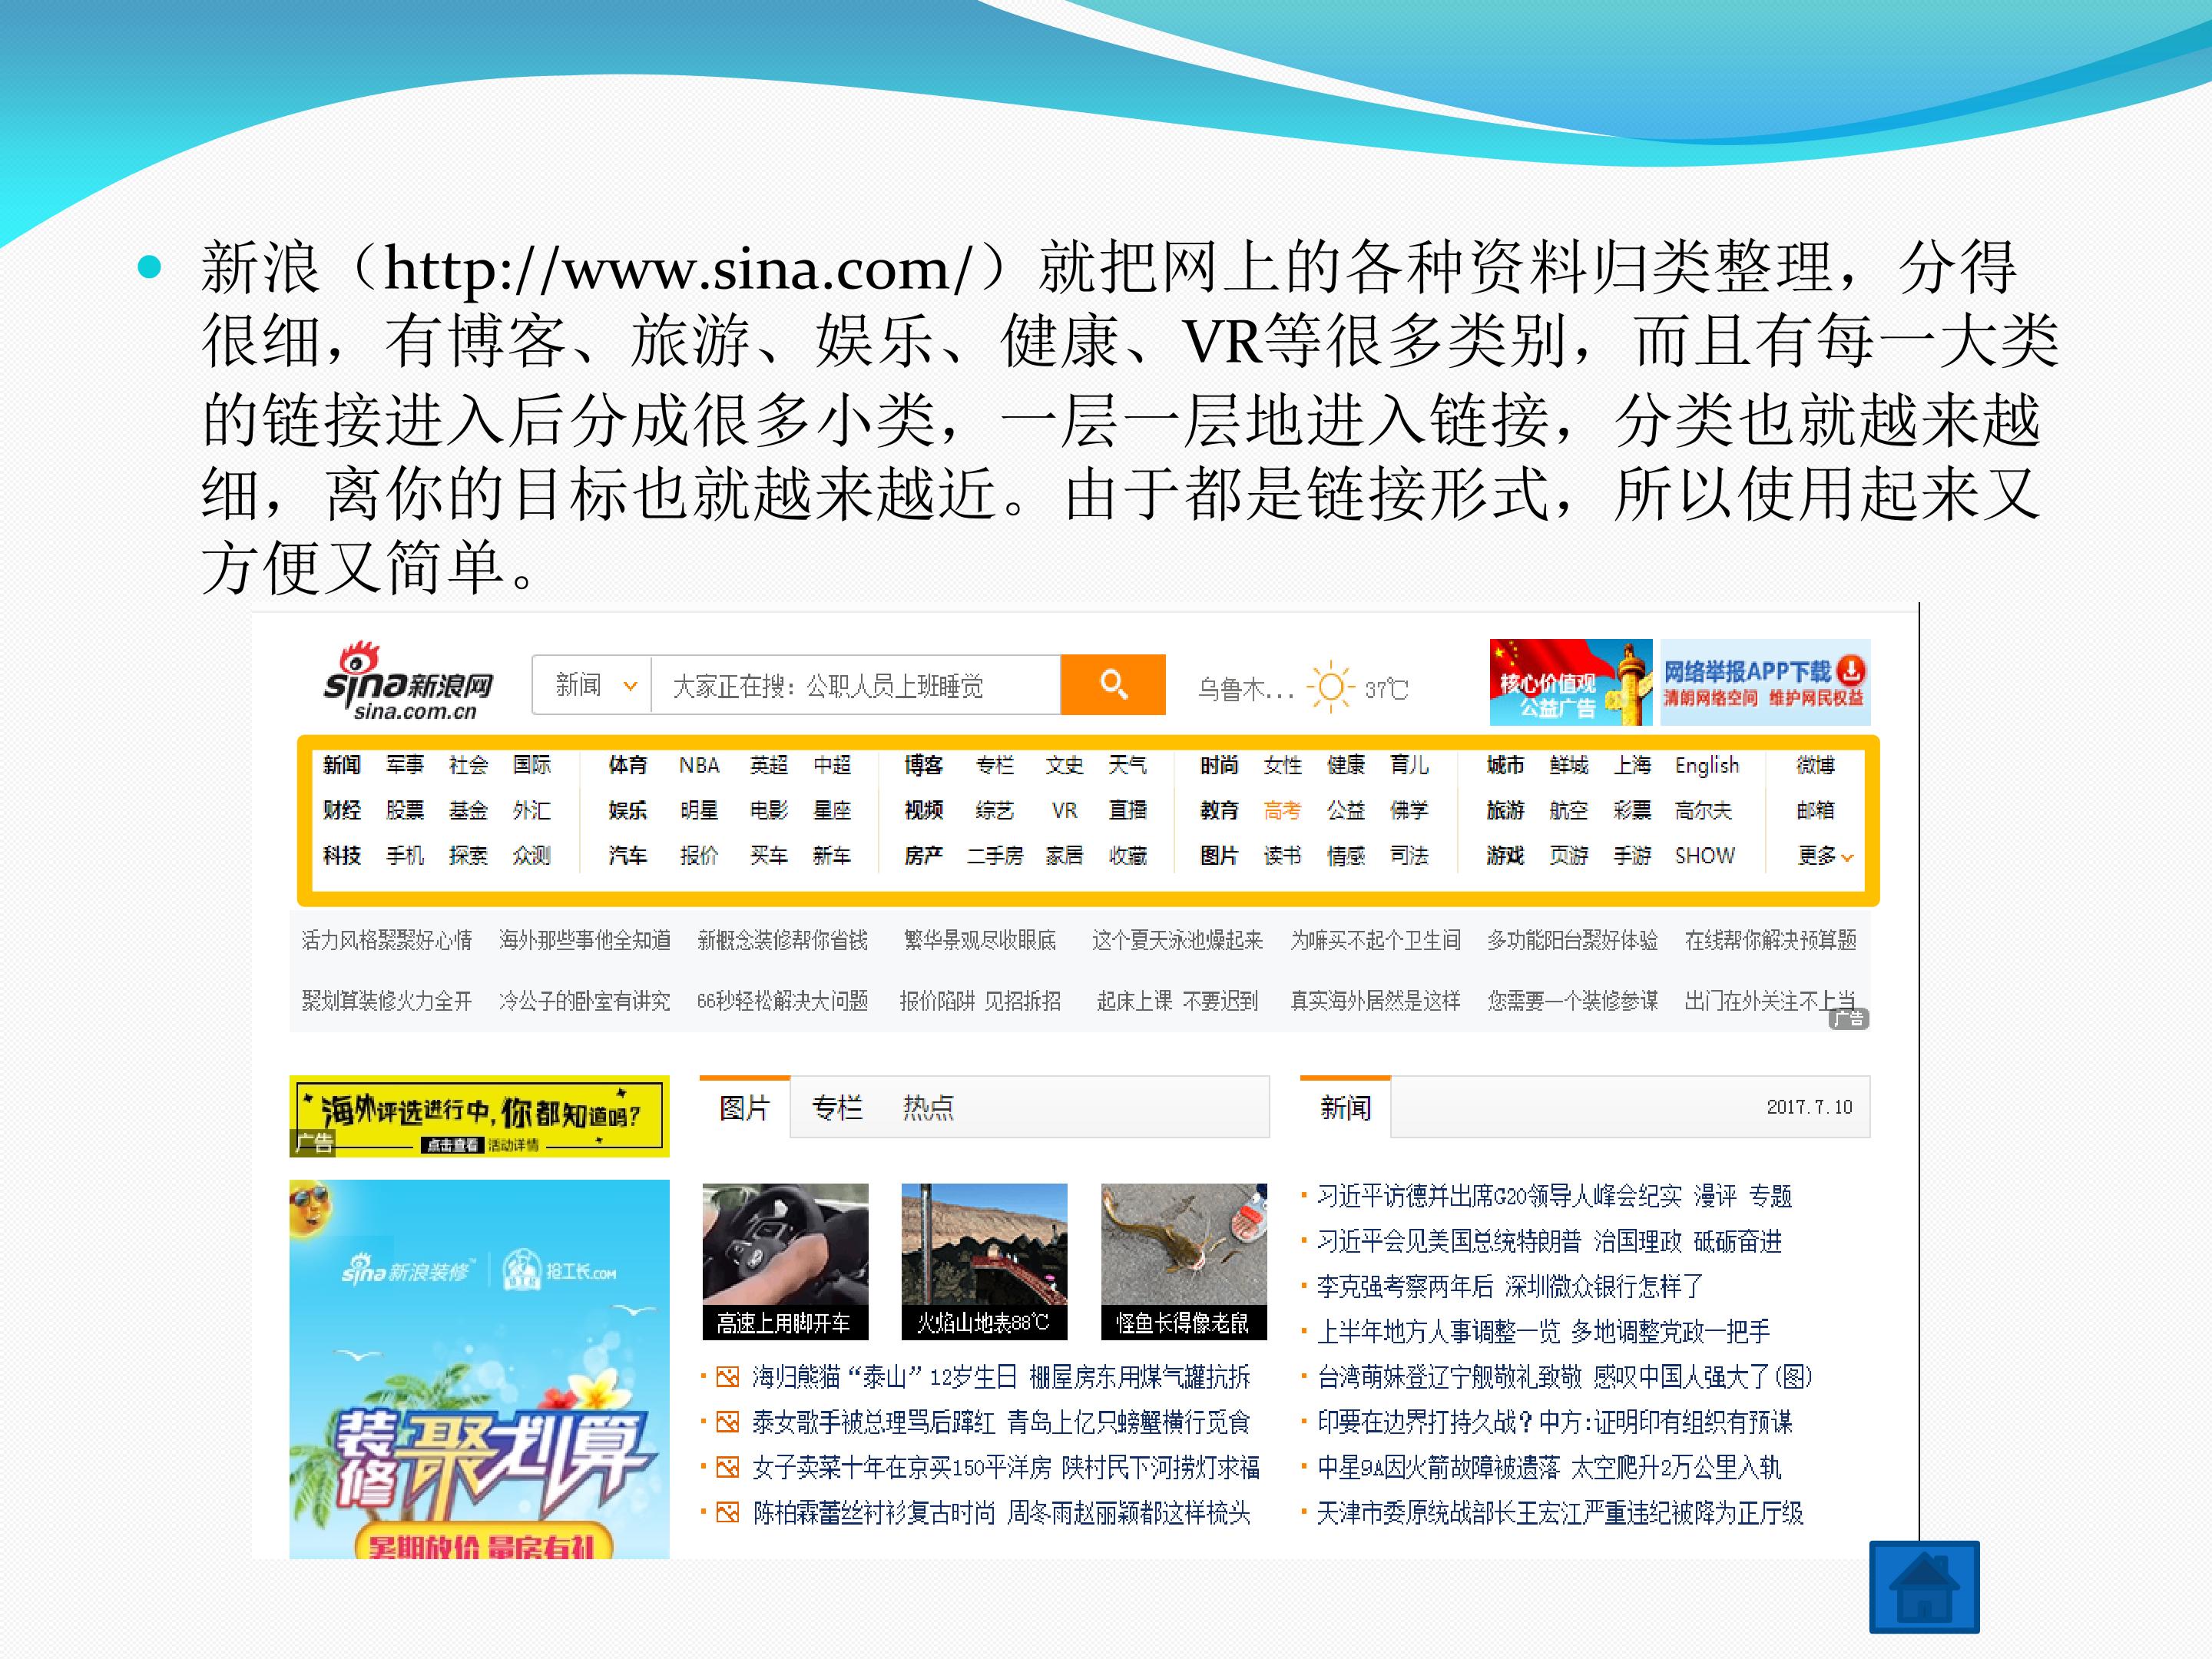Click the image icon beside 陈柏霖 headline

pyautogui.click(x=727, y=1512)
